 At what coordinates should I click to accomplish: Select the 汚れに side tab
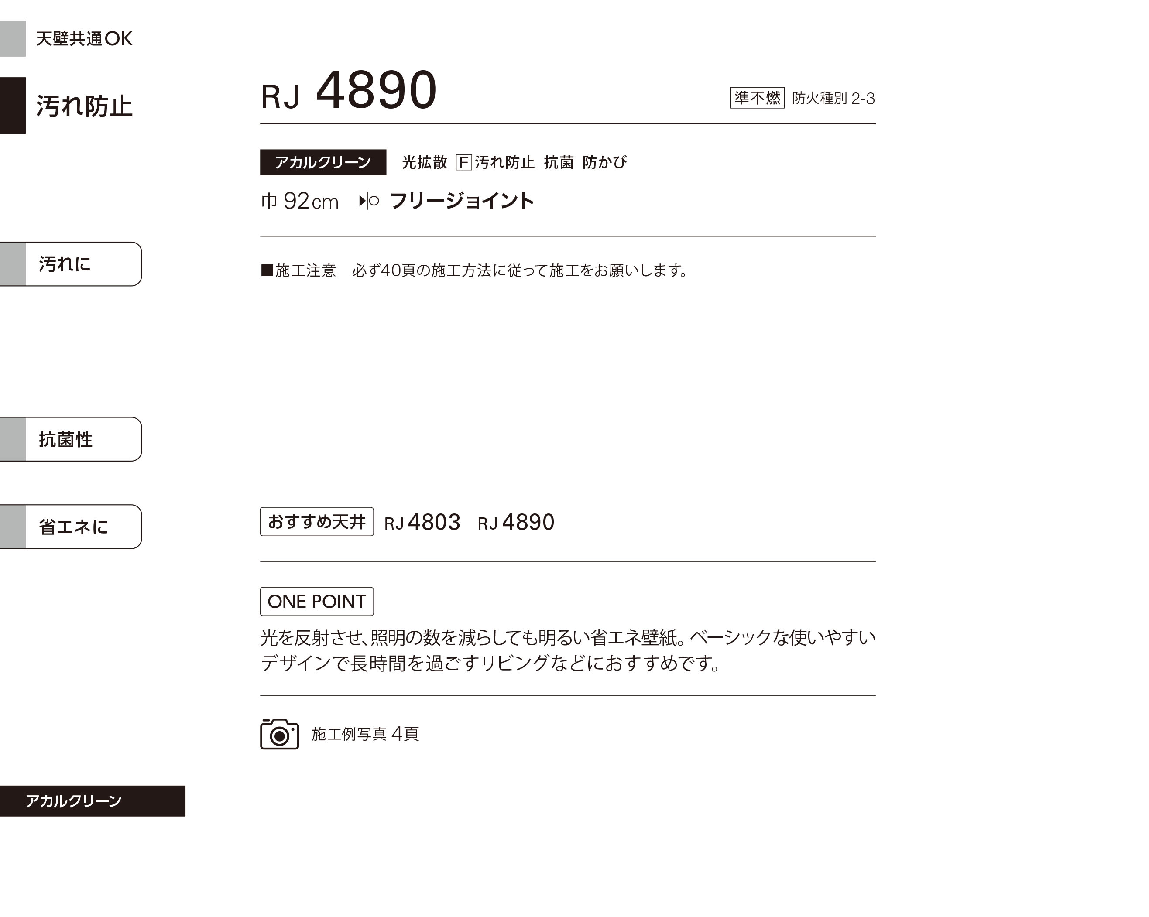tap(71, 264)
